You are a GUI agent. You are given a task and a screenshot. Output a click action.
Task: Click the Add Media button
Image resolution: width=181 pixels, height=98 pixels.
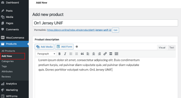point(44,47)
